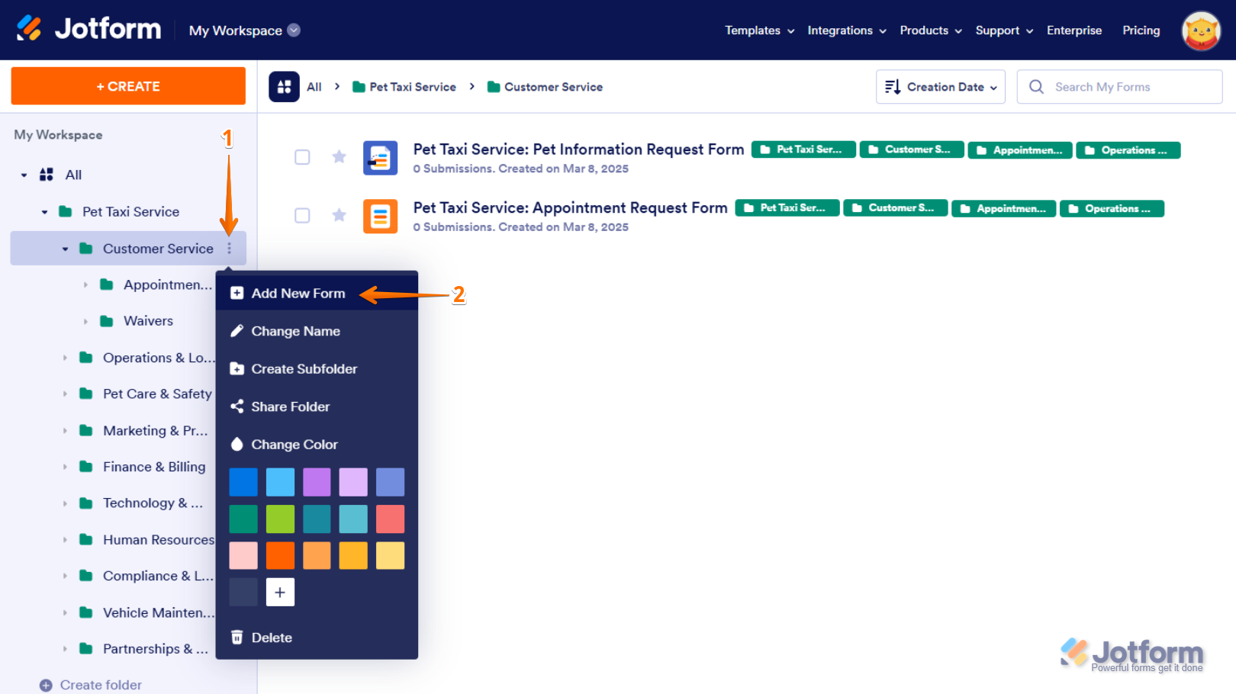Go to the Enterprise page
This screenshot has height=694, width=1236.
[1074, 31]
